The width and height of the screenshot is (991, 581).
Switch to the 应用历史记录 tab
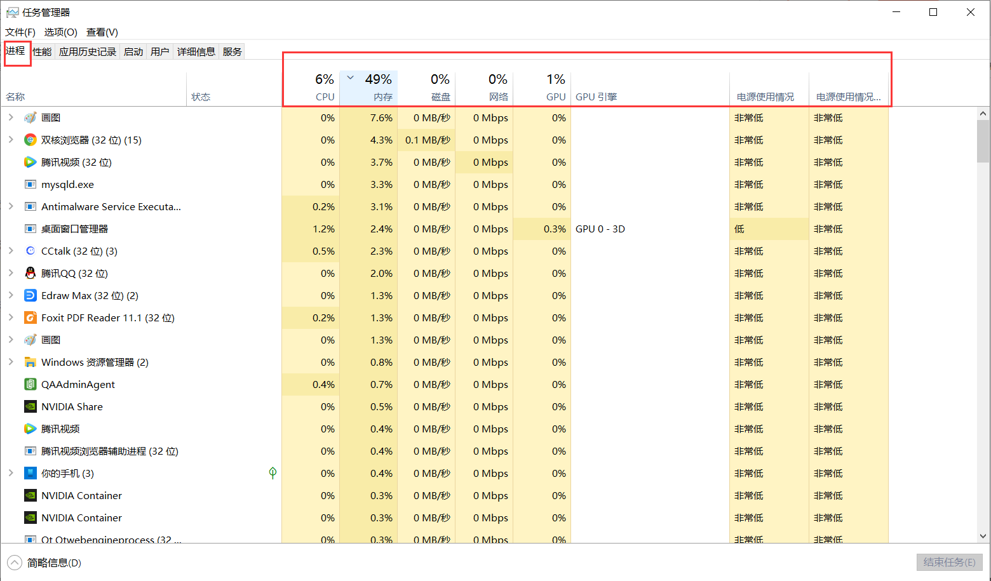[x=88, y=51]
